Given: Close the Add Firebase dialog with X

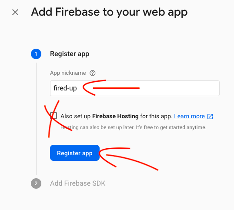Looking at the screenshot, I should coord(15,12).
